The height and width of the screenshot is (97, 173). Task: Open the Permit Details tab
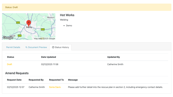coord(13,47)
